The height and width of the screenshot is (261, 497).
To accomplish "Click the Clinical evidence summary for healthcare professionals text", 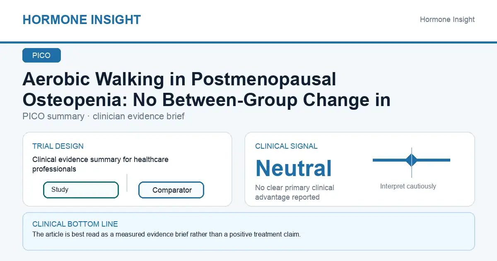I will (100, 164).
